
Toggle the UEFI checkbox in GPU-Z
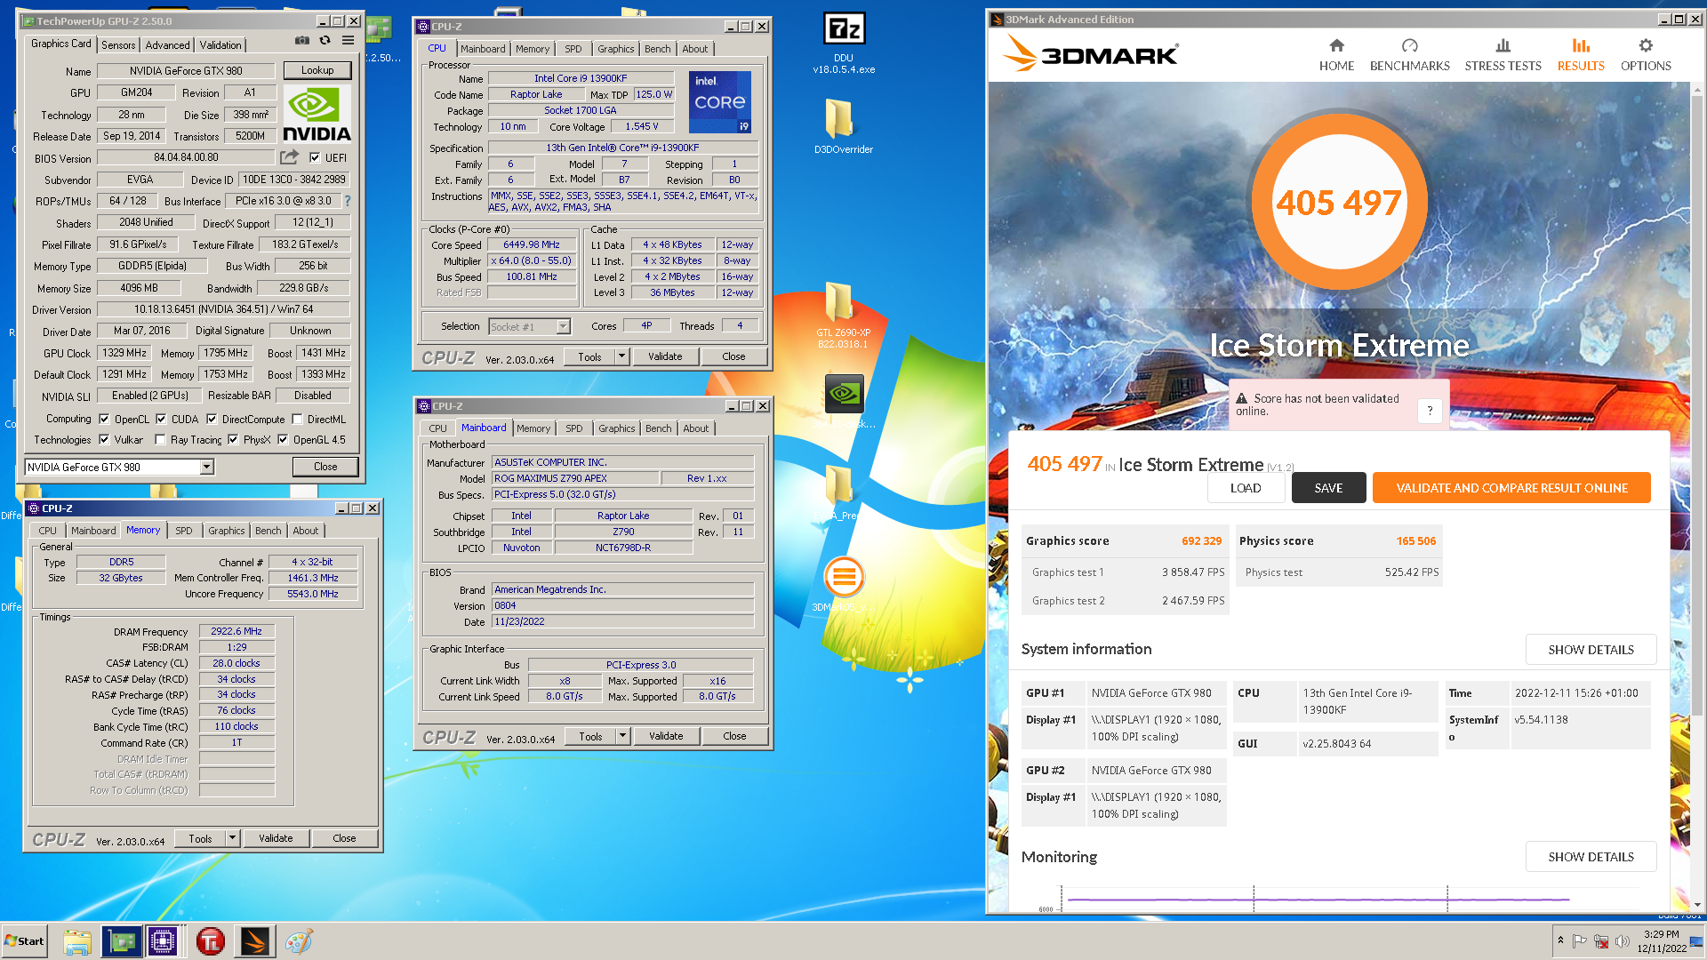coord(315,157)
